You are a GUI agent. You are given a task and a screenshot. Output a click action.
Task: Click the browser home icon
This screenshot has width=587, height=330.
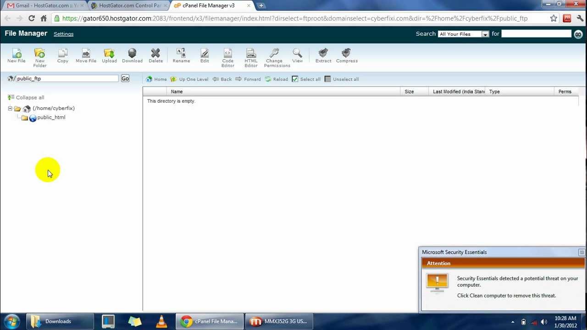tap(44, 18)
